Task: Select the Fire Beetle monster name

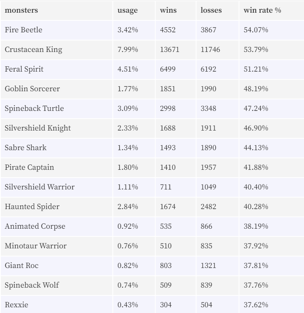Action: pyautogui.click(x=23, y=30)
